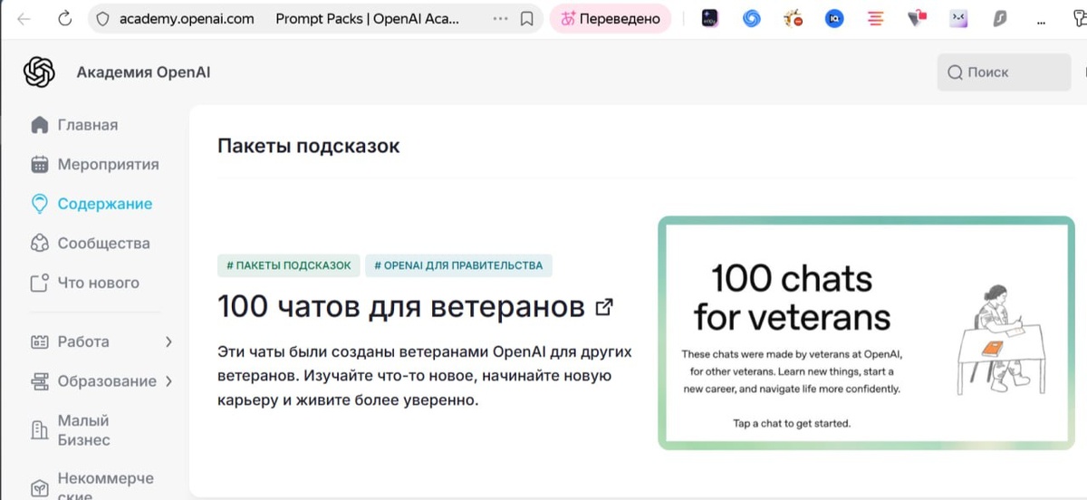
Task: Open the Переведено translation button
Action: click(611, 18)
